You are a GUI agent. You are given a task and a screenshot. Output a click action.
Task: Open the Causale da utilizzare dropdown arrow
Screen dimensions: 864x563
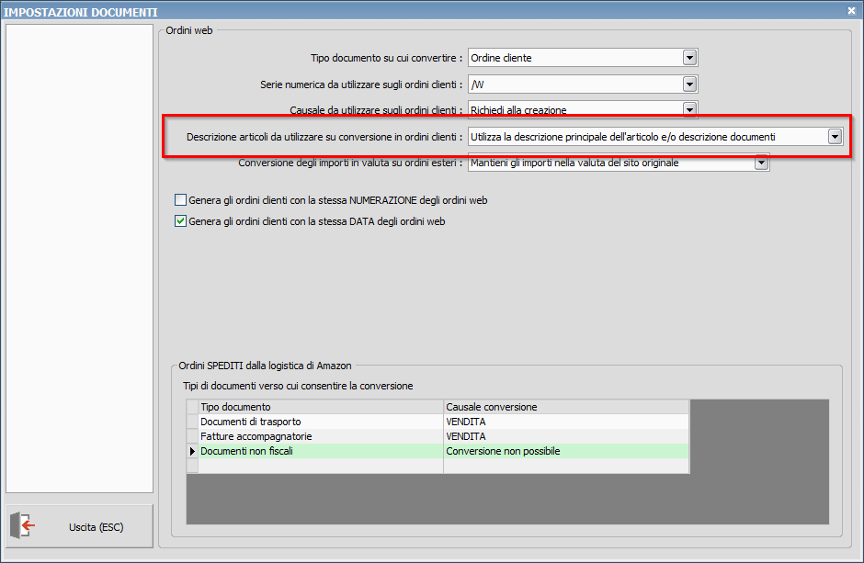689,109
